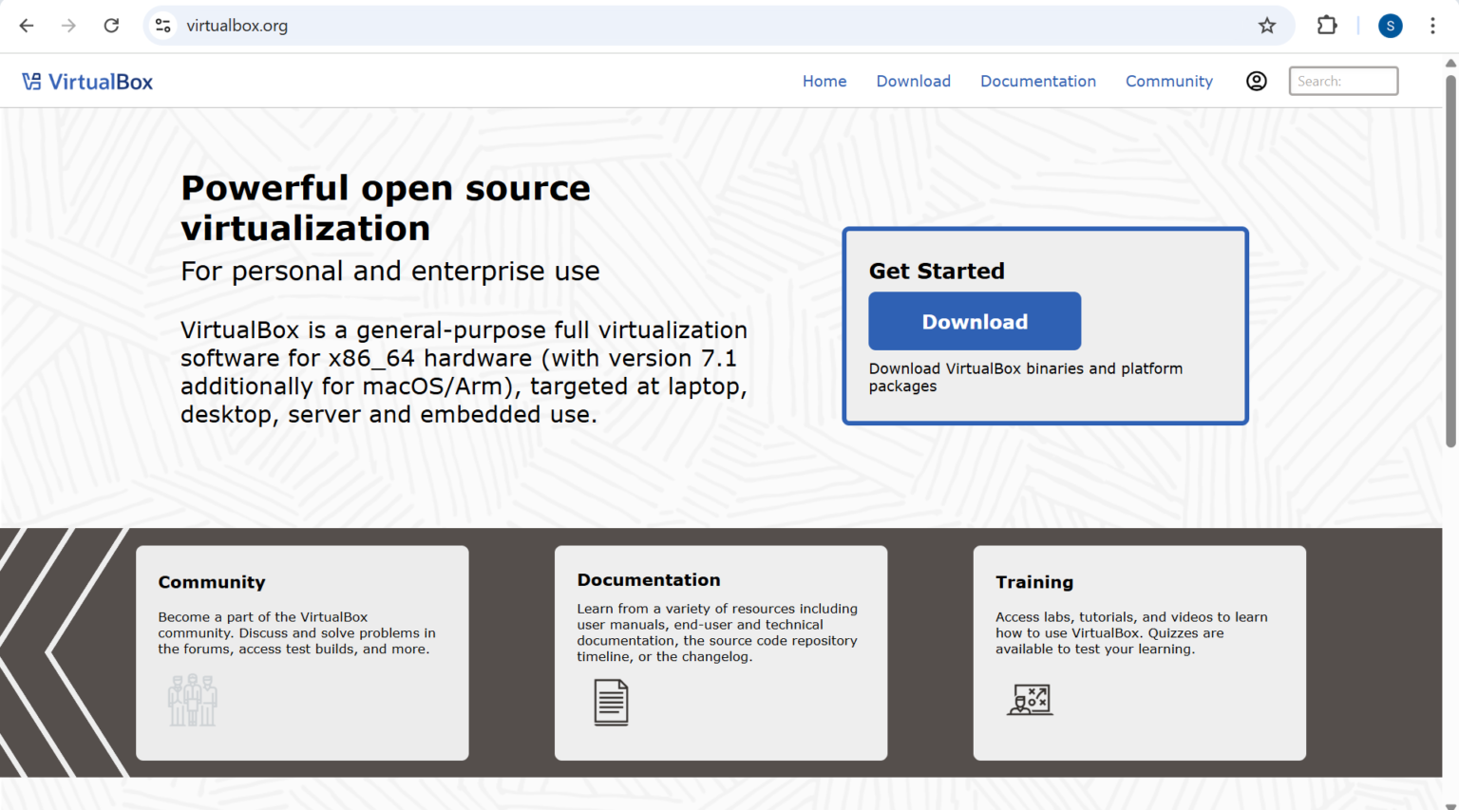
Task: Open the browser three-dot menu
Action: [x=1432, y=26]
